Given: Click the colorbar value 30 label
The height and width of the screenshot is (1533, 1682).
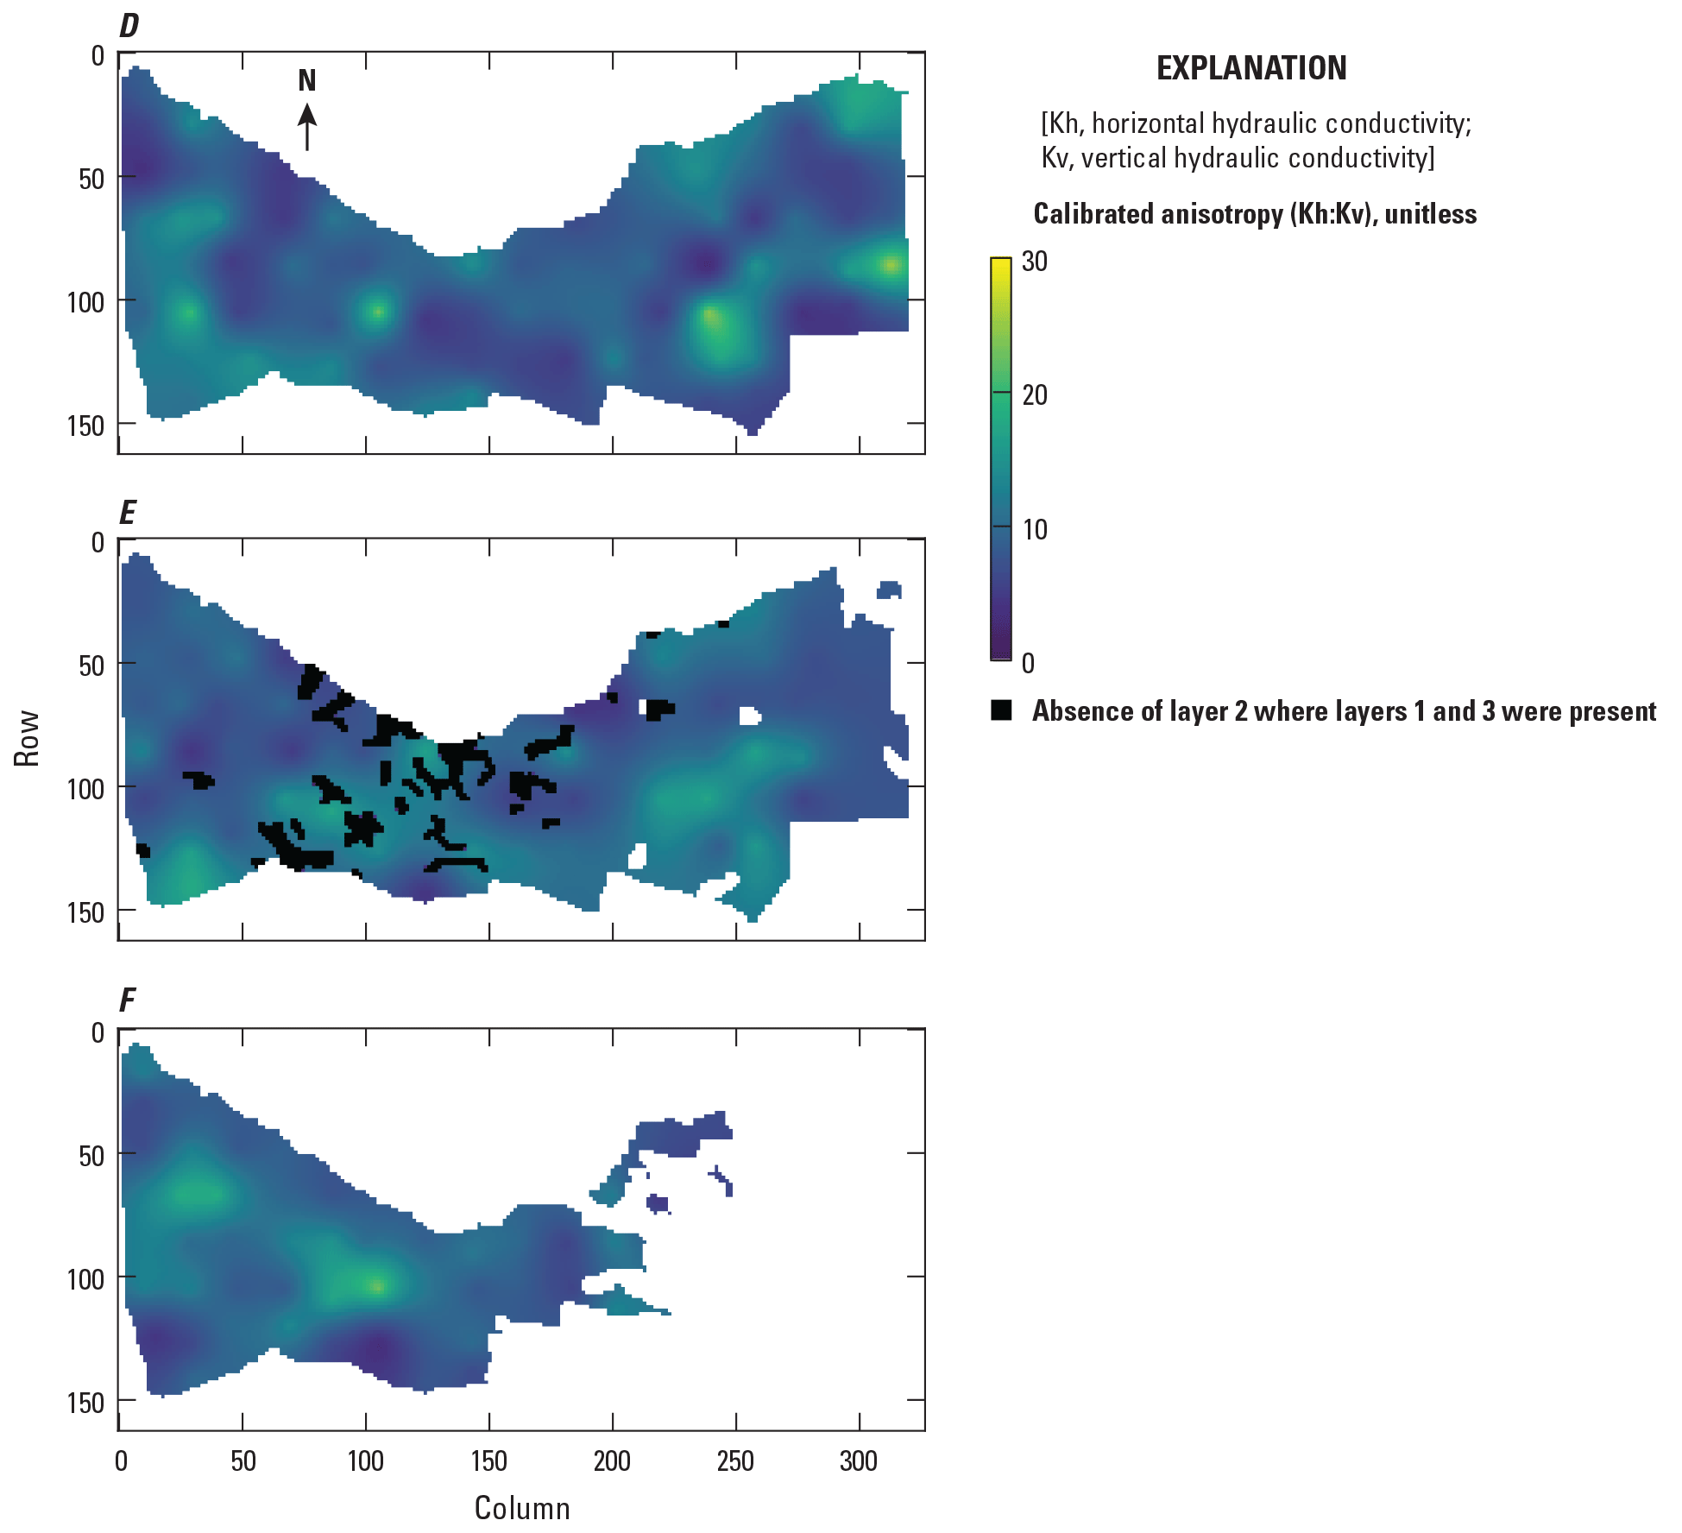Looking at the screenshot, I should [x=1034, y=262].
